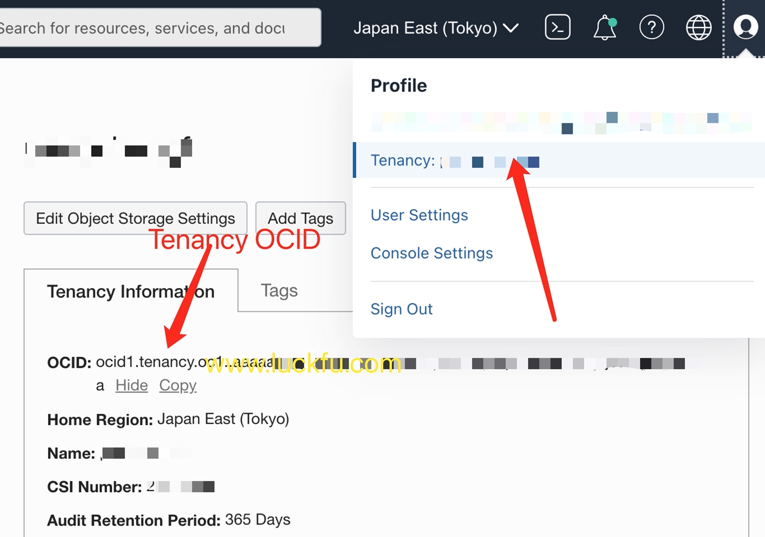Open Console Settings from Profile menu

pyautogui.click(x=431, y=253)
